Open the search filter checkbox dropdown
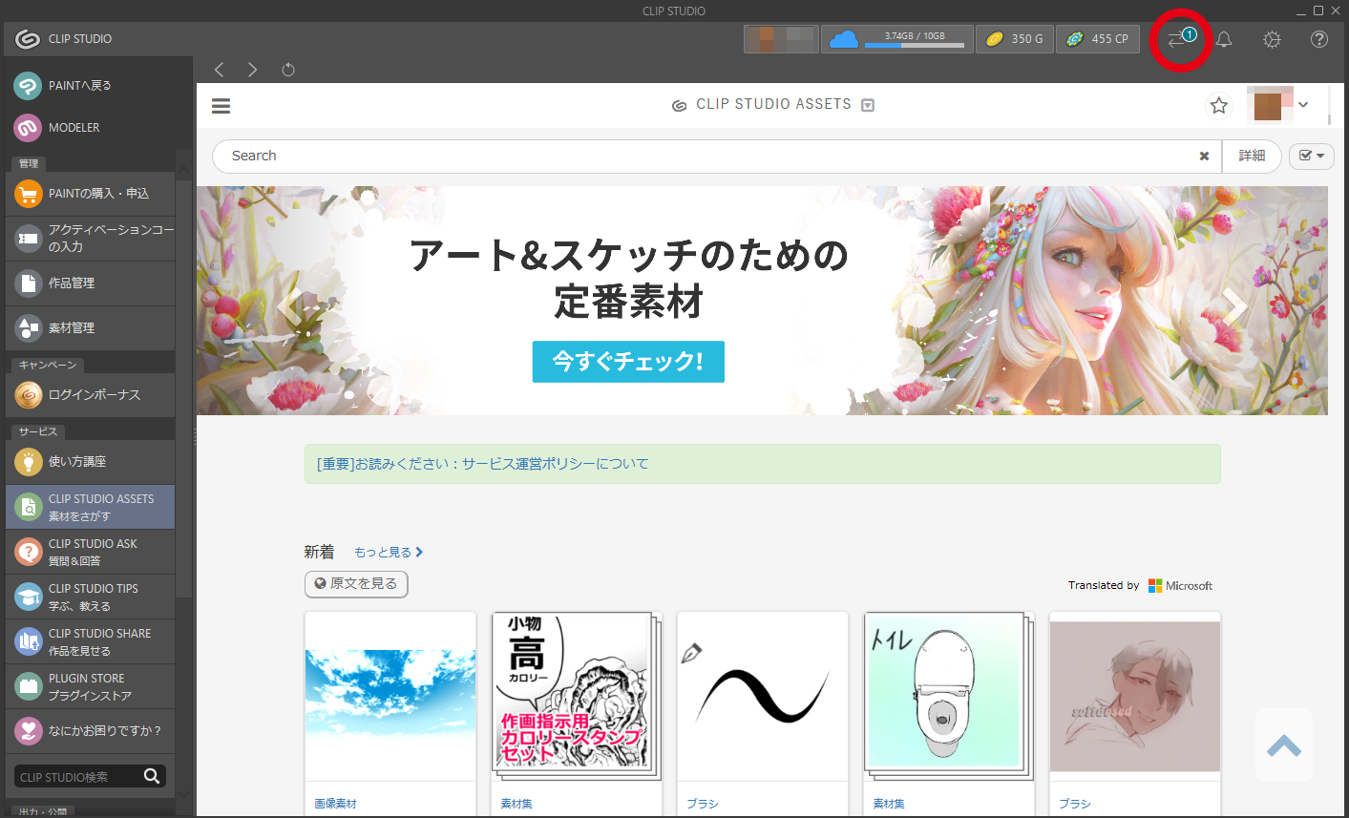Image resolution: width=1349 pixels, height=818 pixels. point(1311,156)
